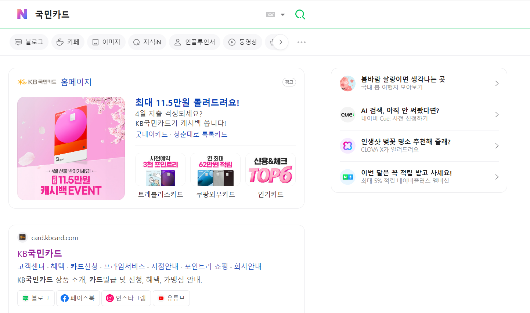
Task: Open the 최대 11.5만원 돌려드려요! headline
Action: pyautogui.click(x=187, y=103)
